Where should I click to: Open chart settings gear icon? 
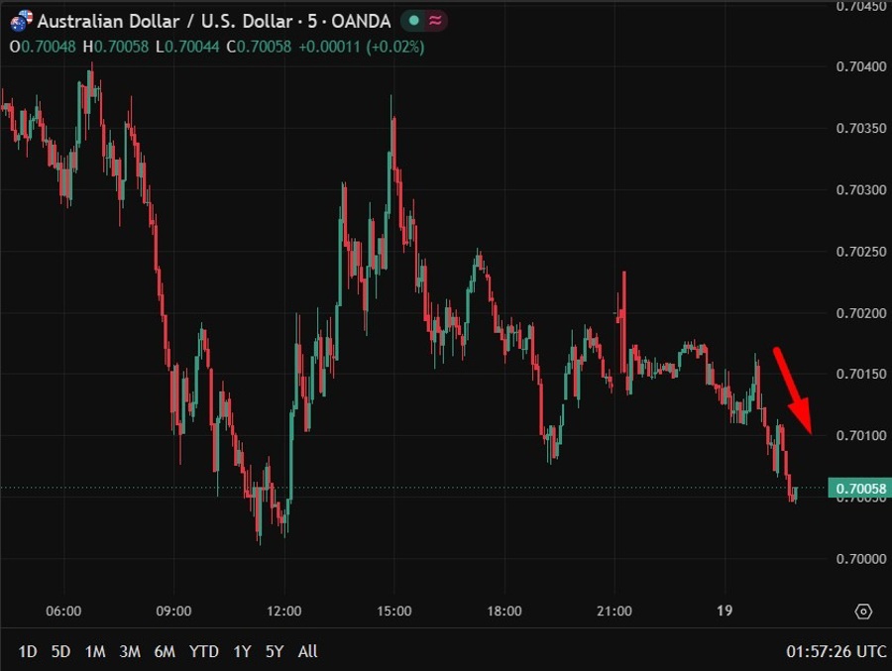(x=863, y=612)
